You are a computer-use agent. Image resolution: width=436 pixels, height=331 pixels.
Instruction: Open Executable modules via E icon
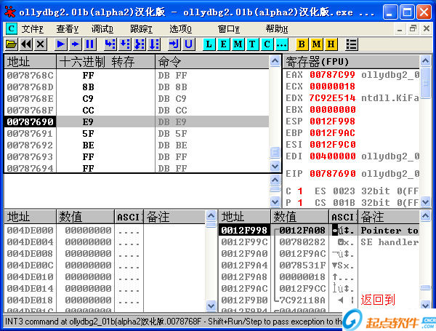[x=223, y=44]
